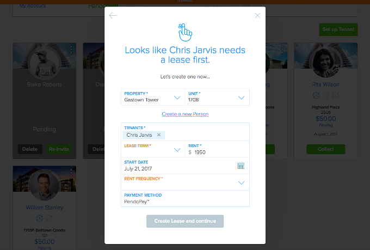This screenshot has height=250, width=370.
Task: Click Rita Wilson's first recurring payment icon
Action: [316, 95]
